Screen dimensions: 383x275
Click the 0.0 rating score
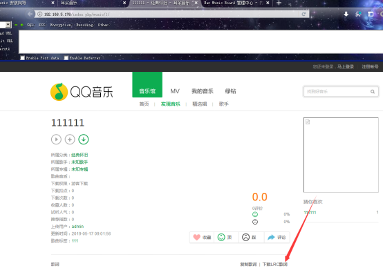tap(260, 197)
